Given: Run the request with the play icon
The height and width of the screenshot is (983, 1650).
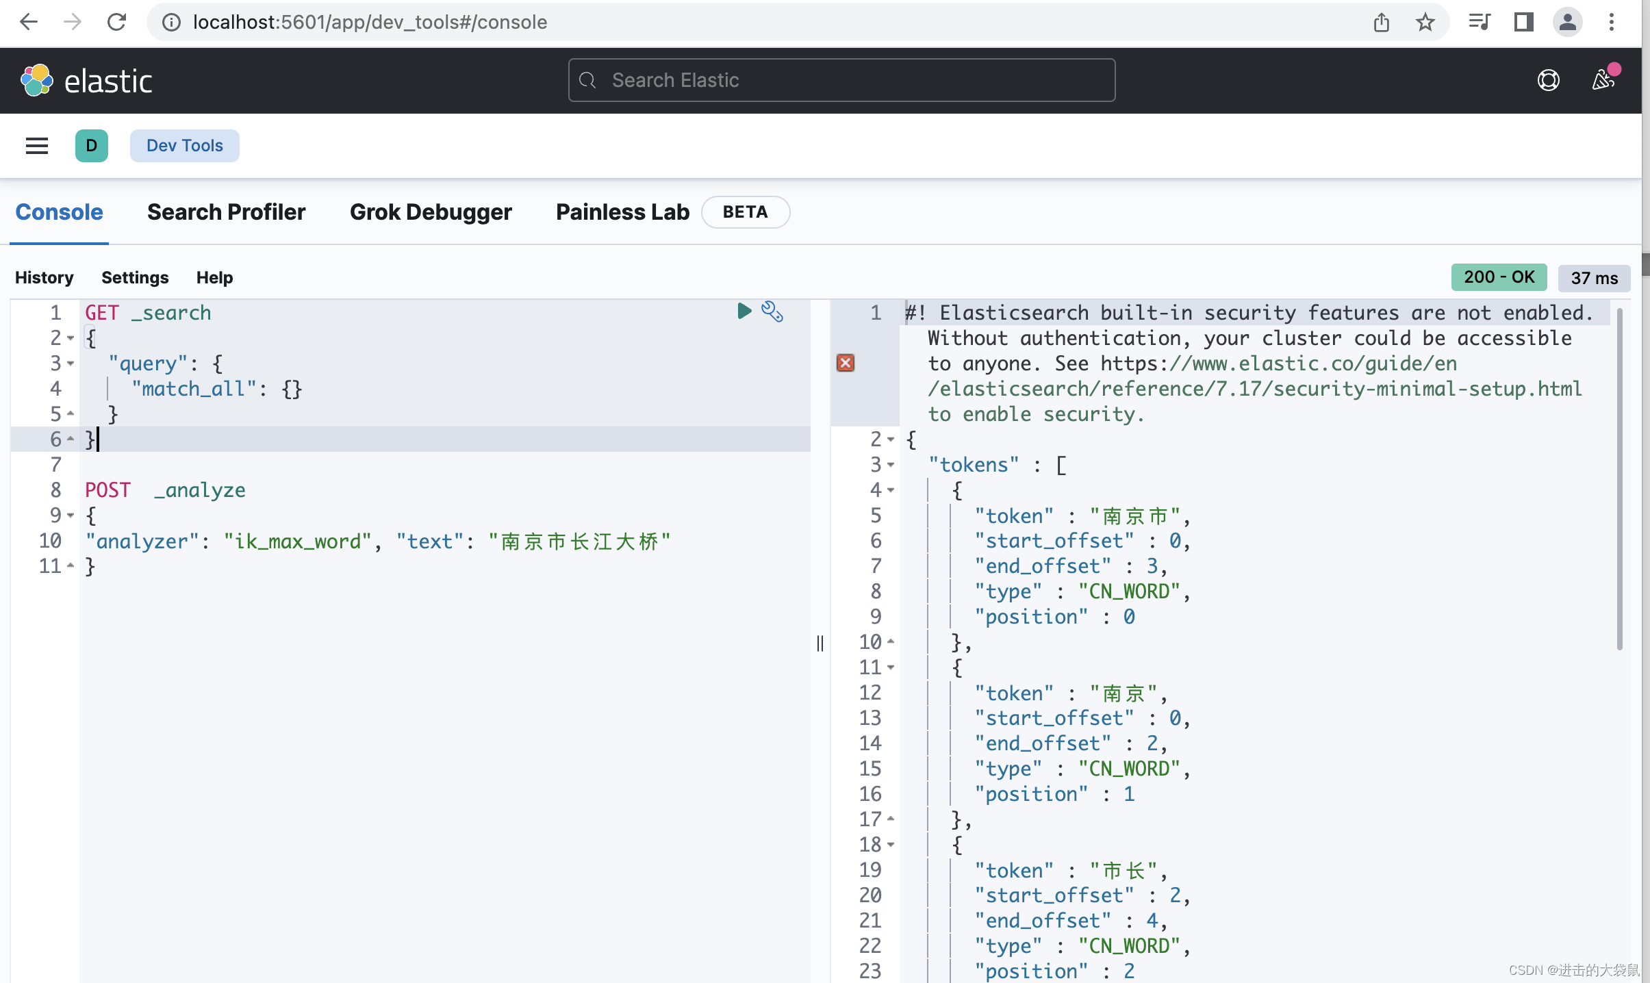Looking at the screenshot, I should tap(744, 311).
